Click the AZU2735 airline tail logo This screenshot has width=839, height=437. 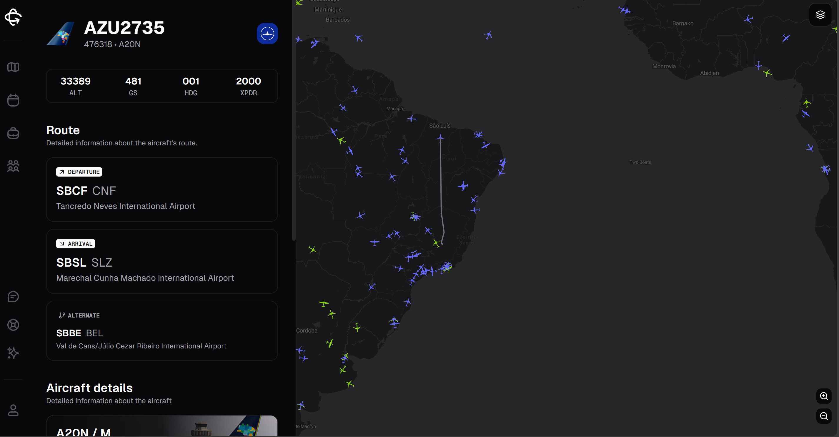(61, 34)
